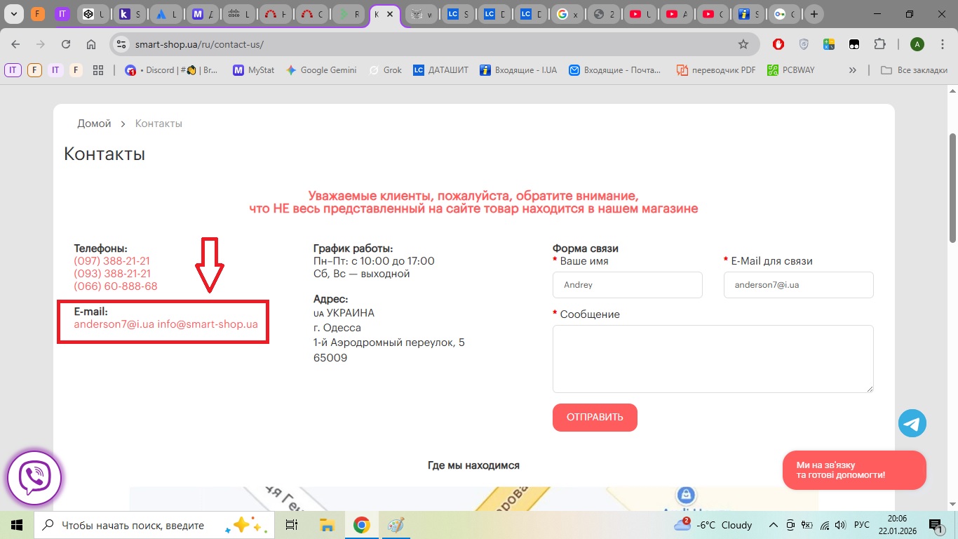Image resolution: width=958 pixels, height=539 pixels.
Task: Click into the Сообщение message text area
Action: (x=713, y=359)
